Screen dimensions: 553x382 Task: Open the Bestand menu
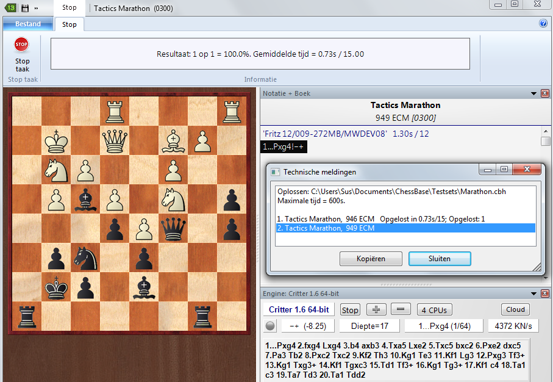[27, 24]
